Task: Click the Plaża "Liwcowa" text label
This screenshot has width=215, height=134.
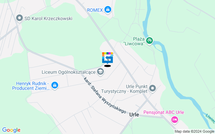Action: [134, 41]
